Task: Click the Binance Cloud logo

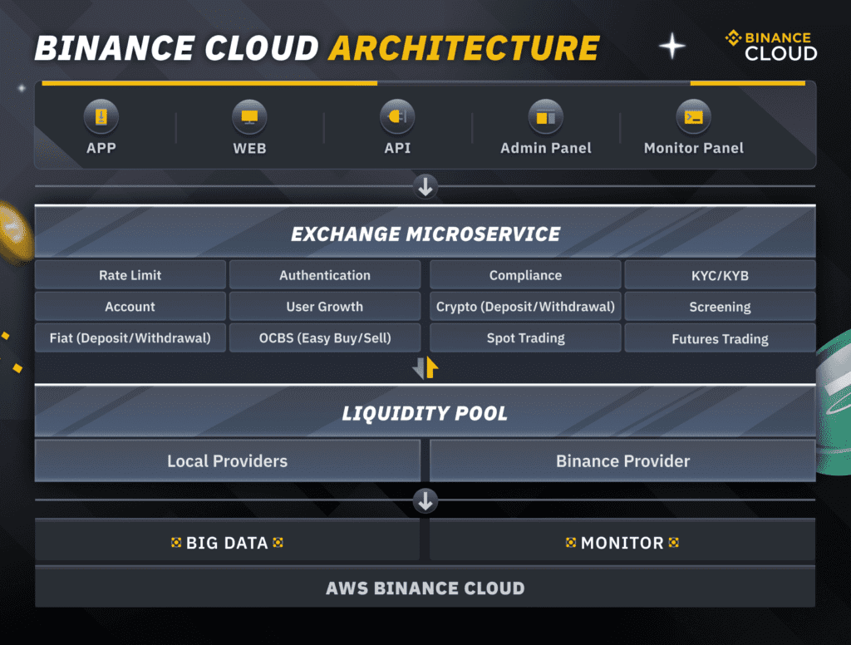Action: (771, 46)
